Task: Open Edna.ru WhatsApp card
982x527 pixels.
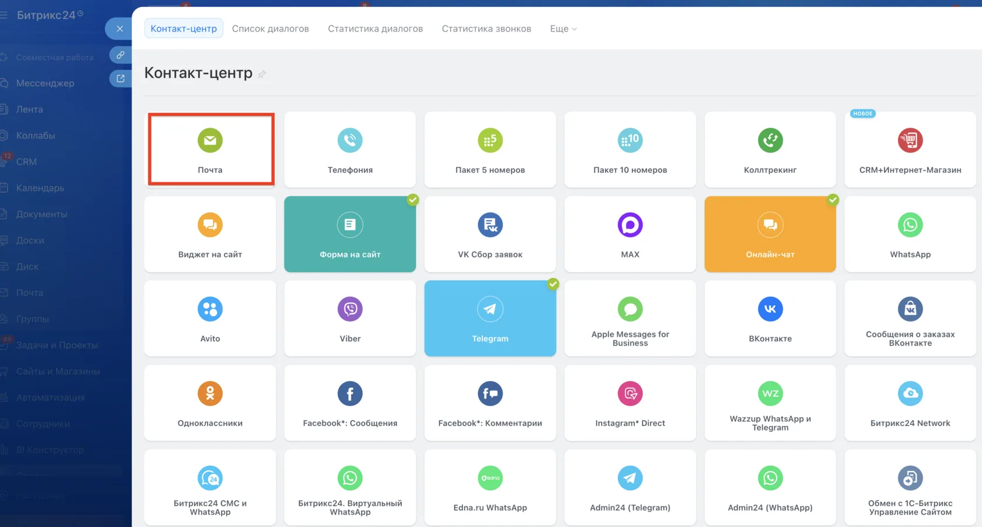Action: click(x=490, y=487)
